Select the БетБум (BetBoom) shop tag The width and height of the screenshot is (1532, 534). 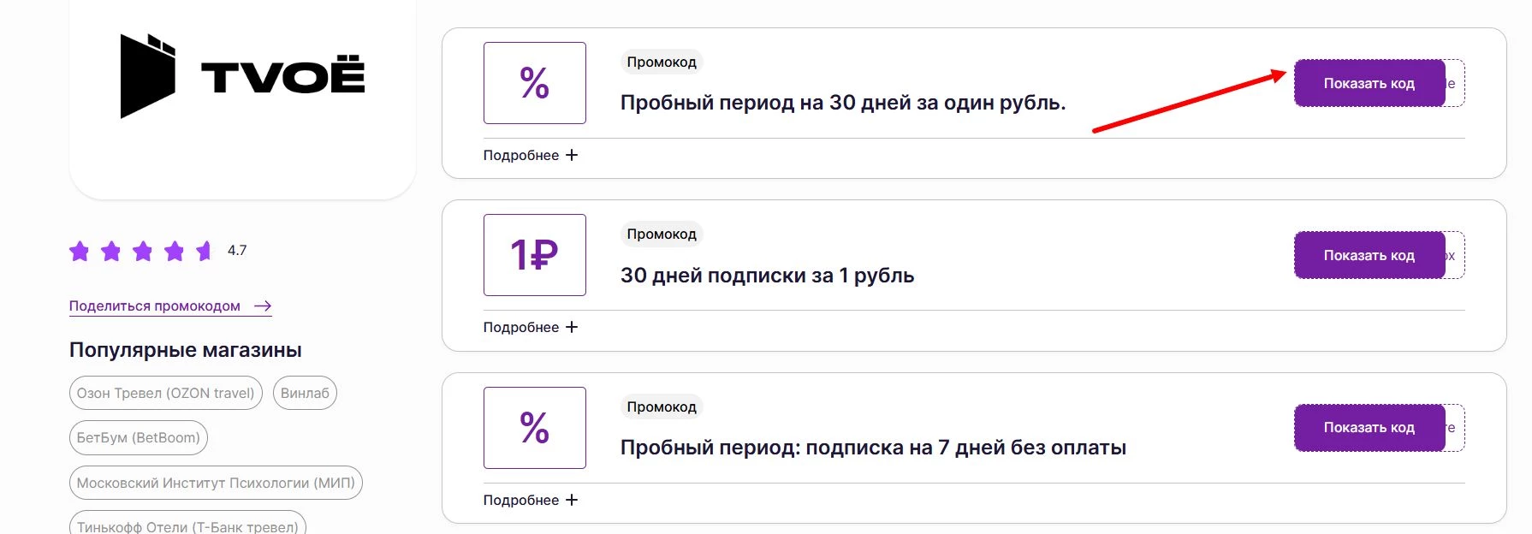pos(138,437)
